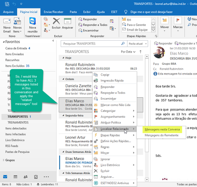Switch to Calendar view icon in navigation bar

15,177
